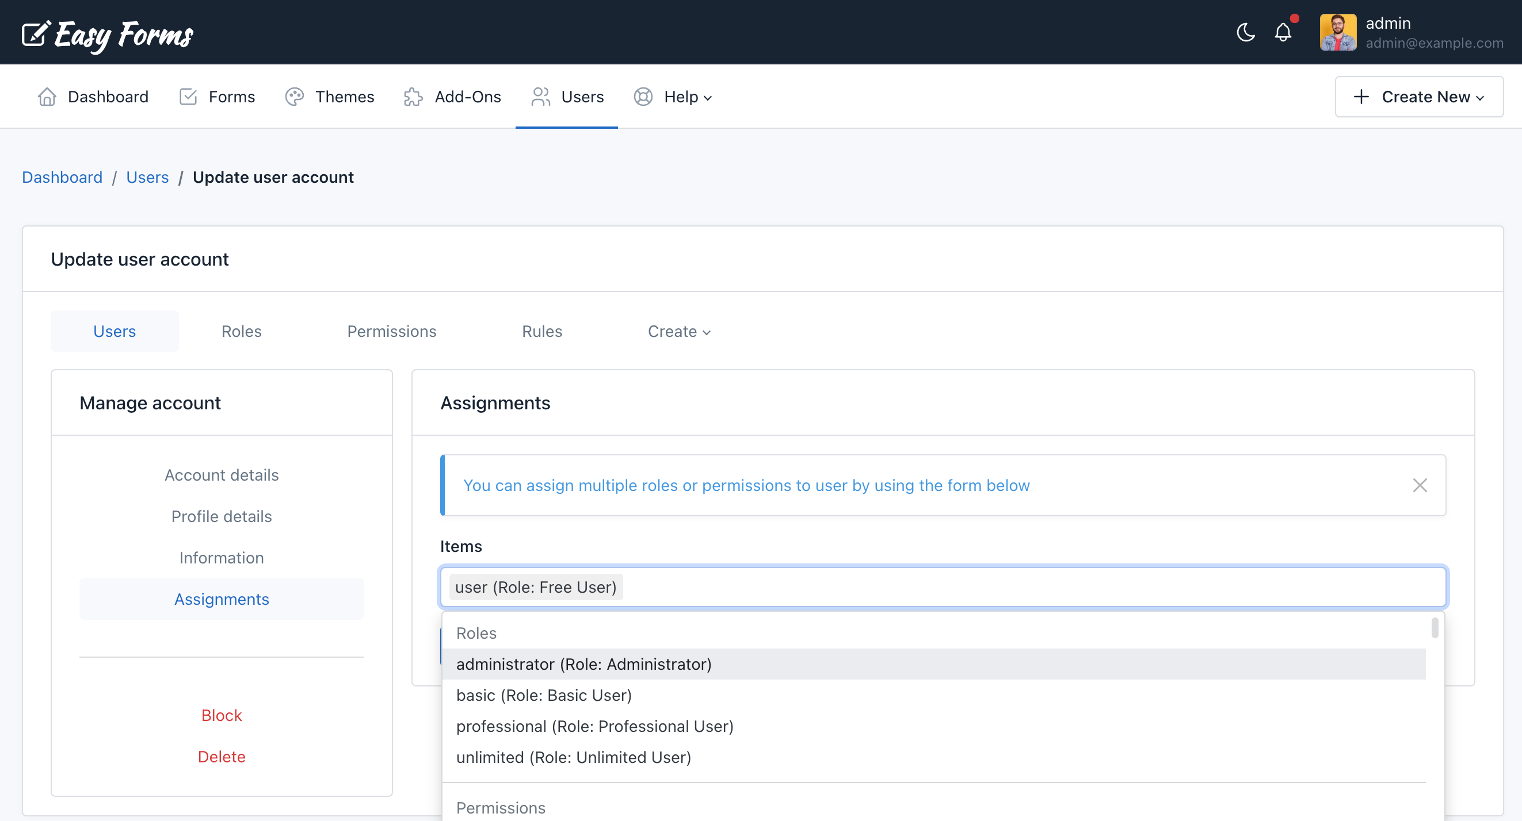Click the Block action for this account
Viewport: 1522px width, 821px height.
click(221, 715)
